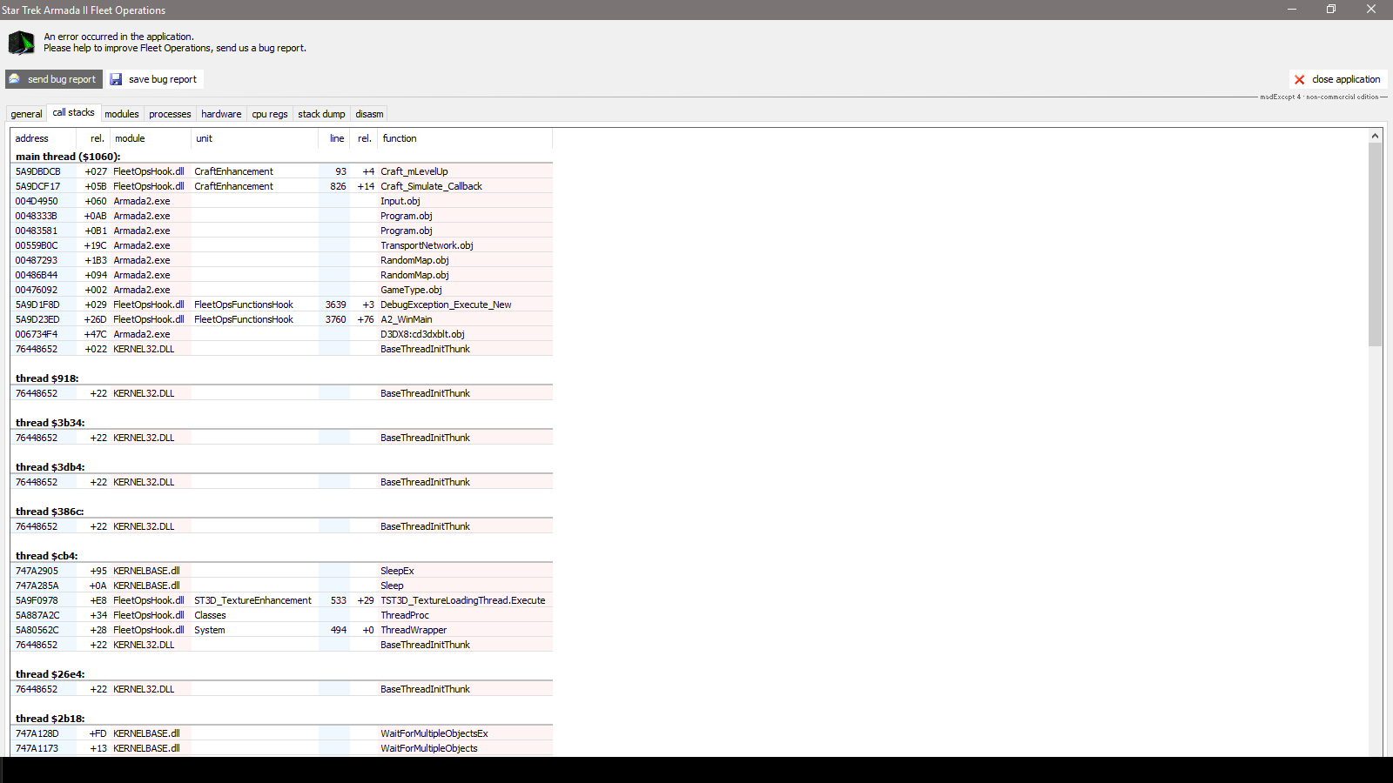
Task: Click thread $3b34 header
Action: (50, 423)
